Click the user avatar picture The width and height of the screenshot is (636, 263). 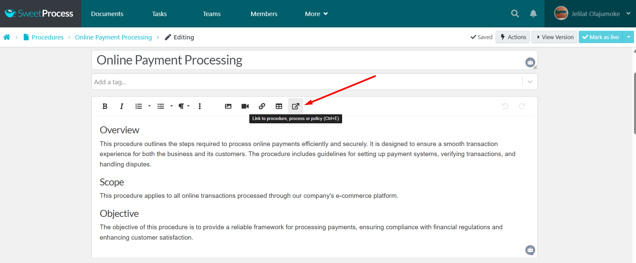[561, 13]
